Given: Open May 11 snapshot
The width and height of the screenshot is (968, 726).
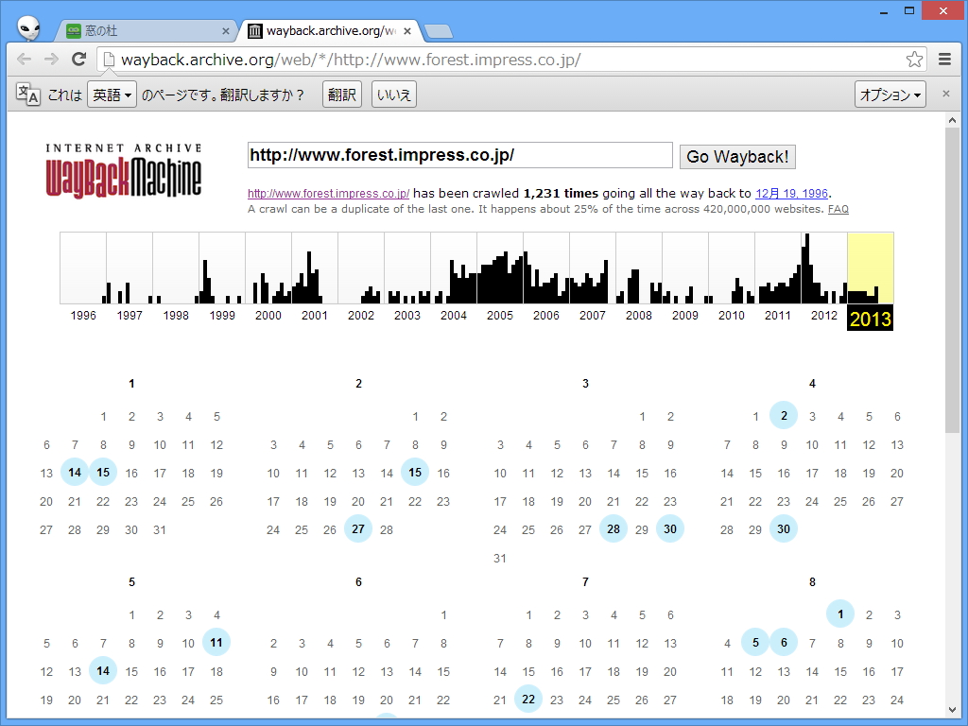Looking at the screenshot, I should pyautogui.click(x=216, y=643).
